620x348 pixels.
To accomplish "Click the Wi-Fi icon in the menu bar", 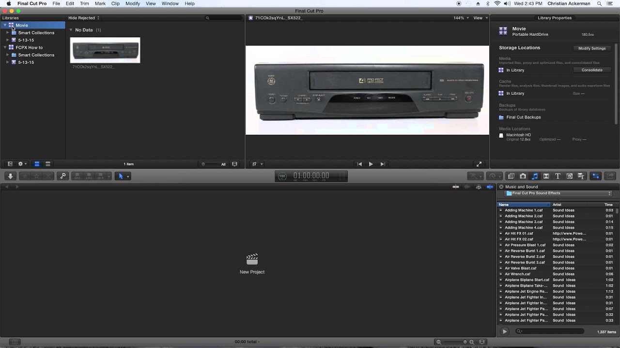I will point(497,3).
